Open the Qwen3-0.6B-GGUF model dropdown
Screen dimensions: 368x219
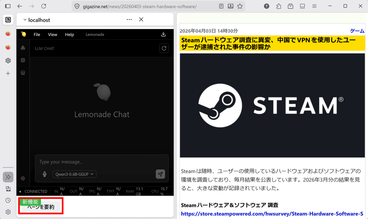(x=75, y=174)
